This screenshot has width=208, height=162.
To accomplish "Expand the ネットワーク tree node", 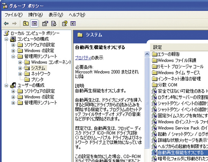I will (x=20, y=74).
